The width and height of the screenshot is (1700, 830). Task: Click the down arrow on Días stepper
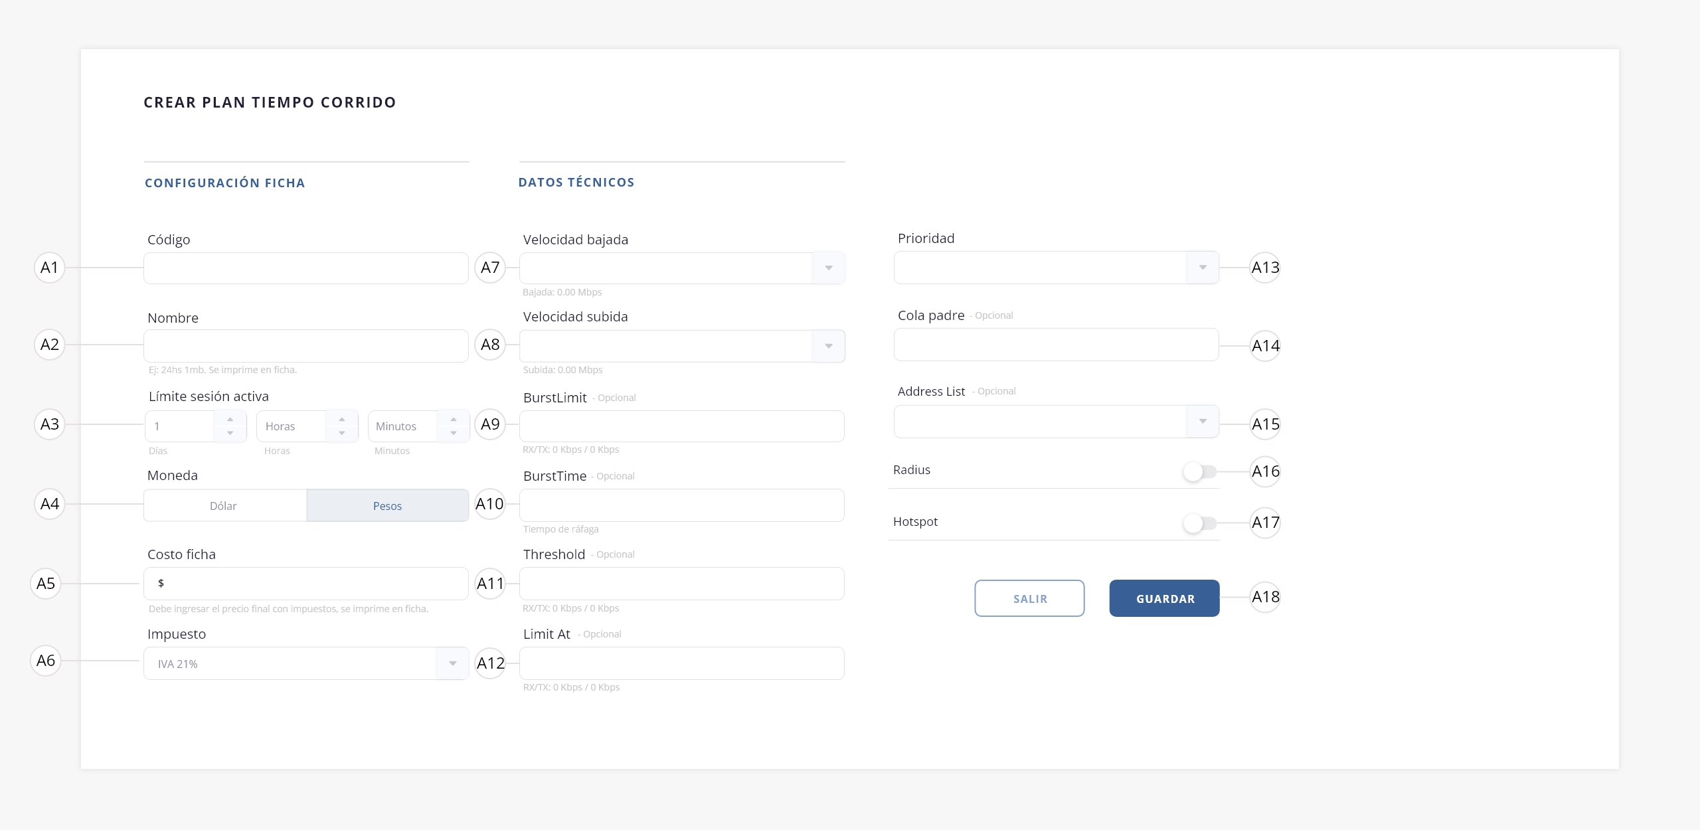point(230,433)
